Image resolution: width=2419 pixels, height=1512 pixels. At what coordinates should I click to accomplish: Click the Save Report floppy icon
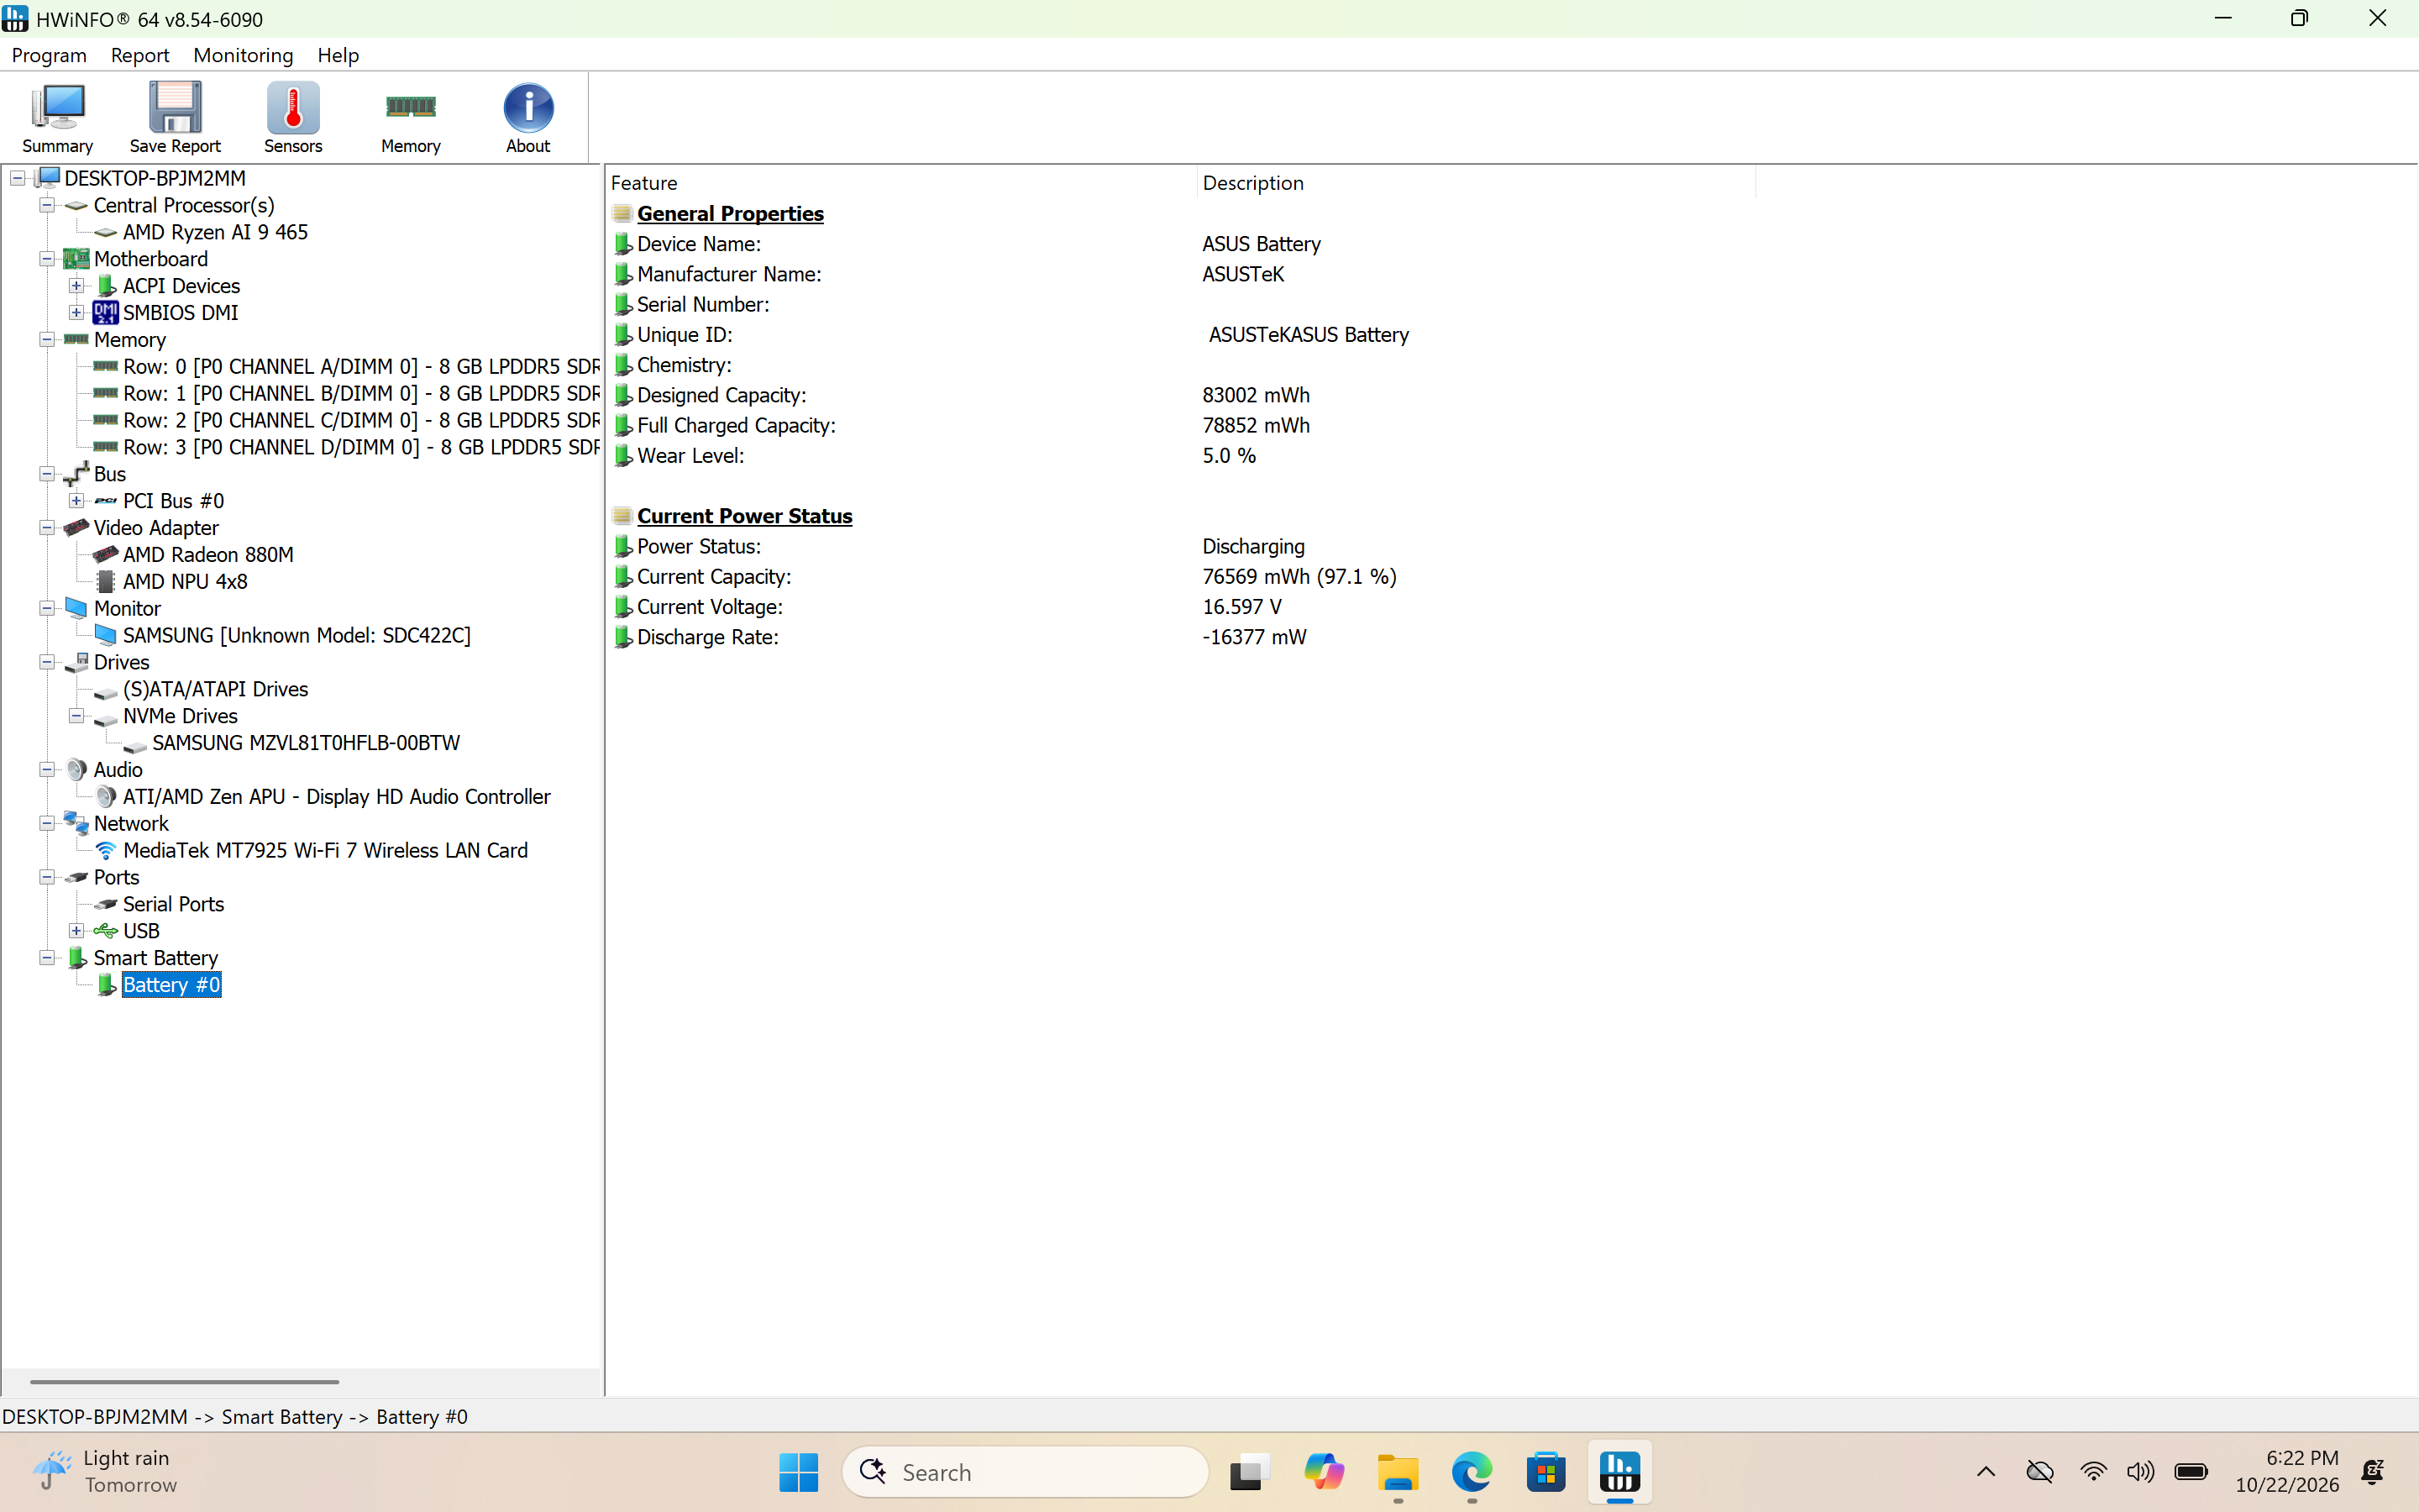pos(175,118)
